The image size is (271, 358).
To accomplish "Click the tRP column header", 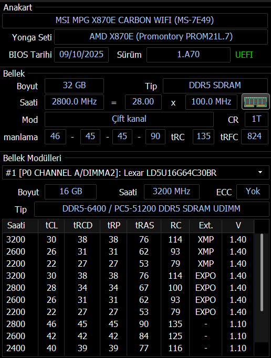I will click(113, 226).
